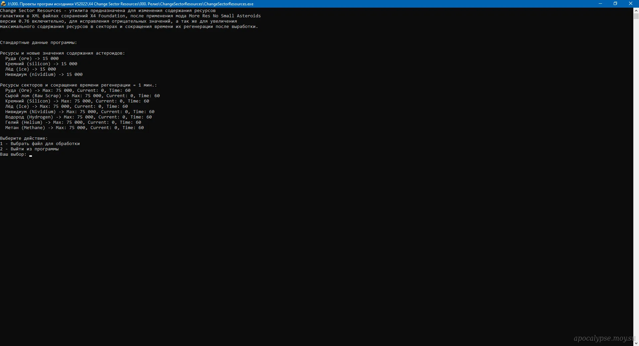Click the "Метан (Methane)" resource line

click(x=75, y=128)
